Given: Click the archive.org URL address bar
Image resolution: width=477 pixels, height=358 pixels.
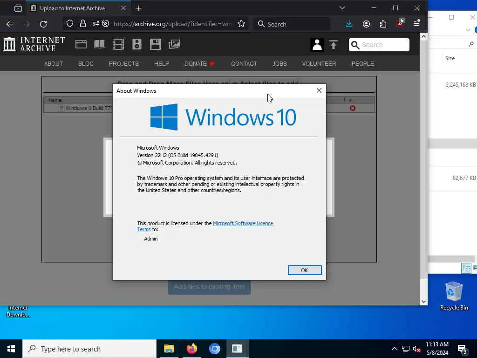Looking at the screenshot, I should pyautogui.click(x=172, y=24).
